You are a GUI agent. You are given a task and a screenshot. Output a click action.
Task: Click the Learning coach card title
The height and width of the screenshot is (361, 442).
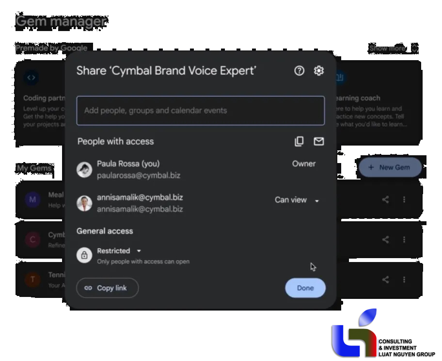tap(358, 98)
